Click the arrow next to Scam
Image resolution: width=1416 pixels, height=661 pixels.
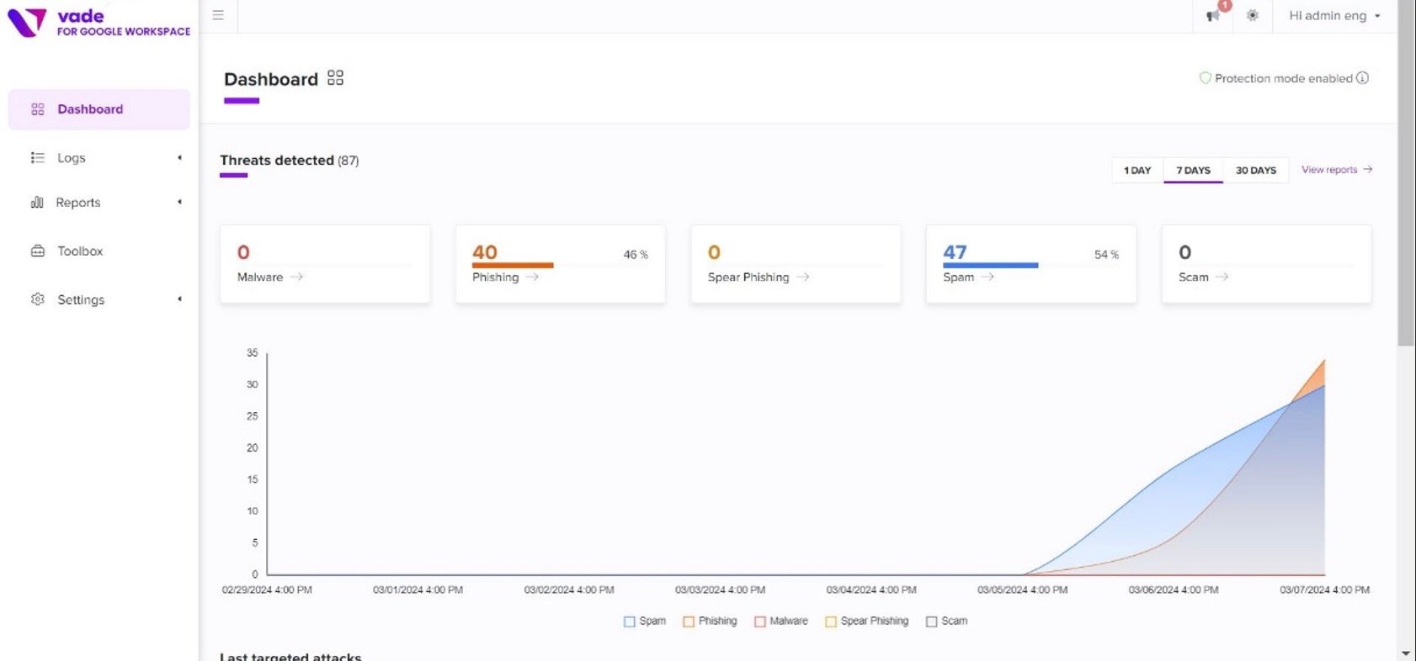tap(1222, 277)
